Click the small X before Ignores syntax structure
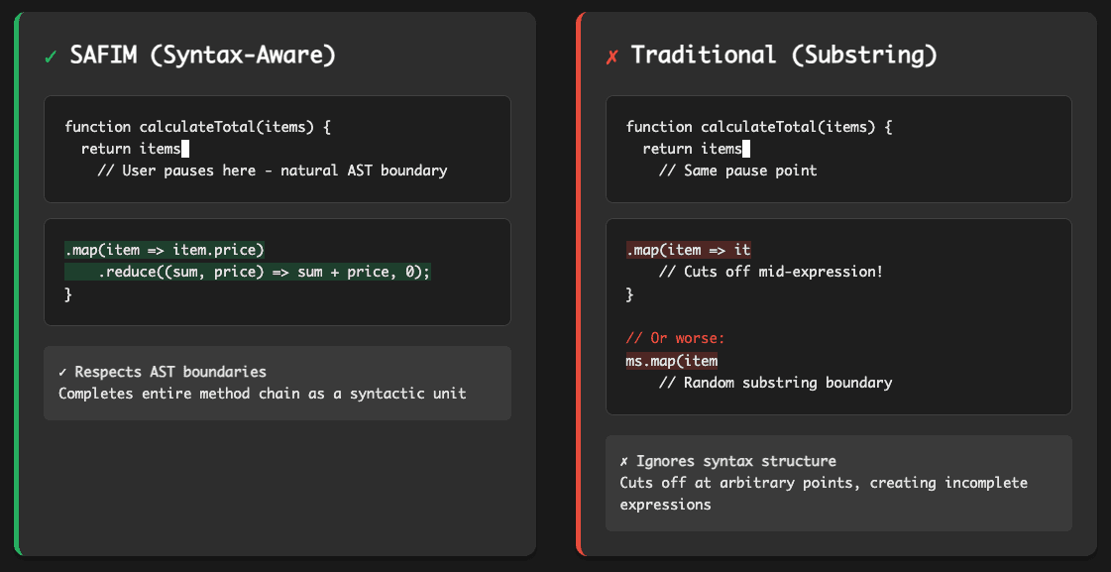Image resolution: width=1111 pixels, height=572 pixels. (623, 461)
